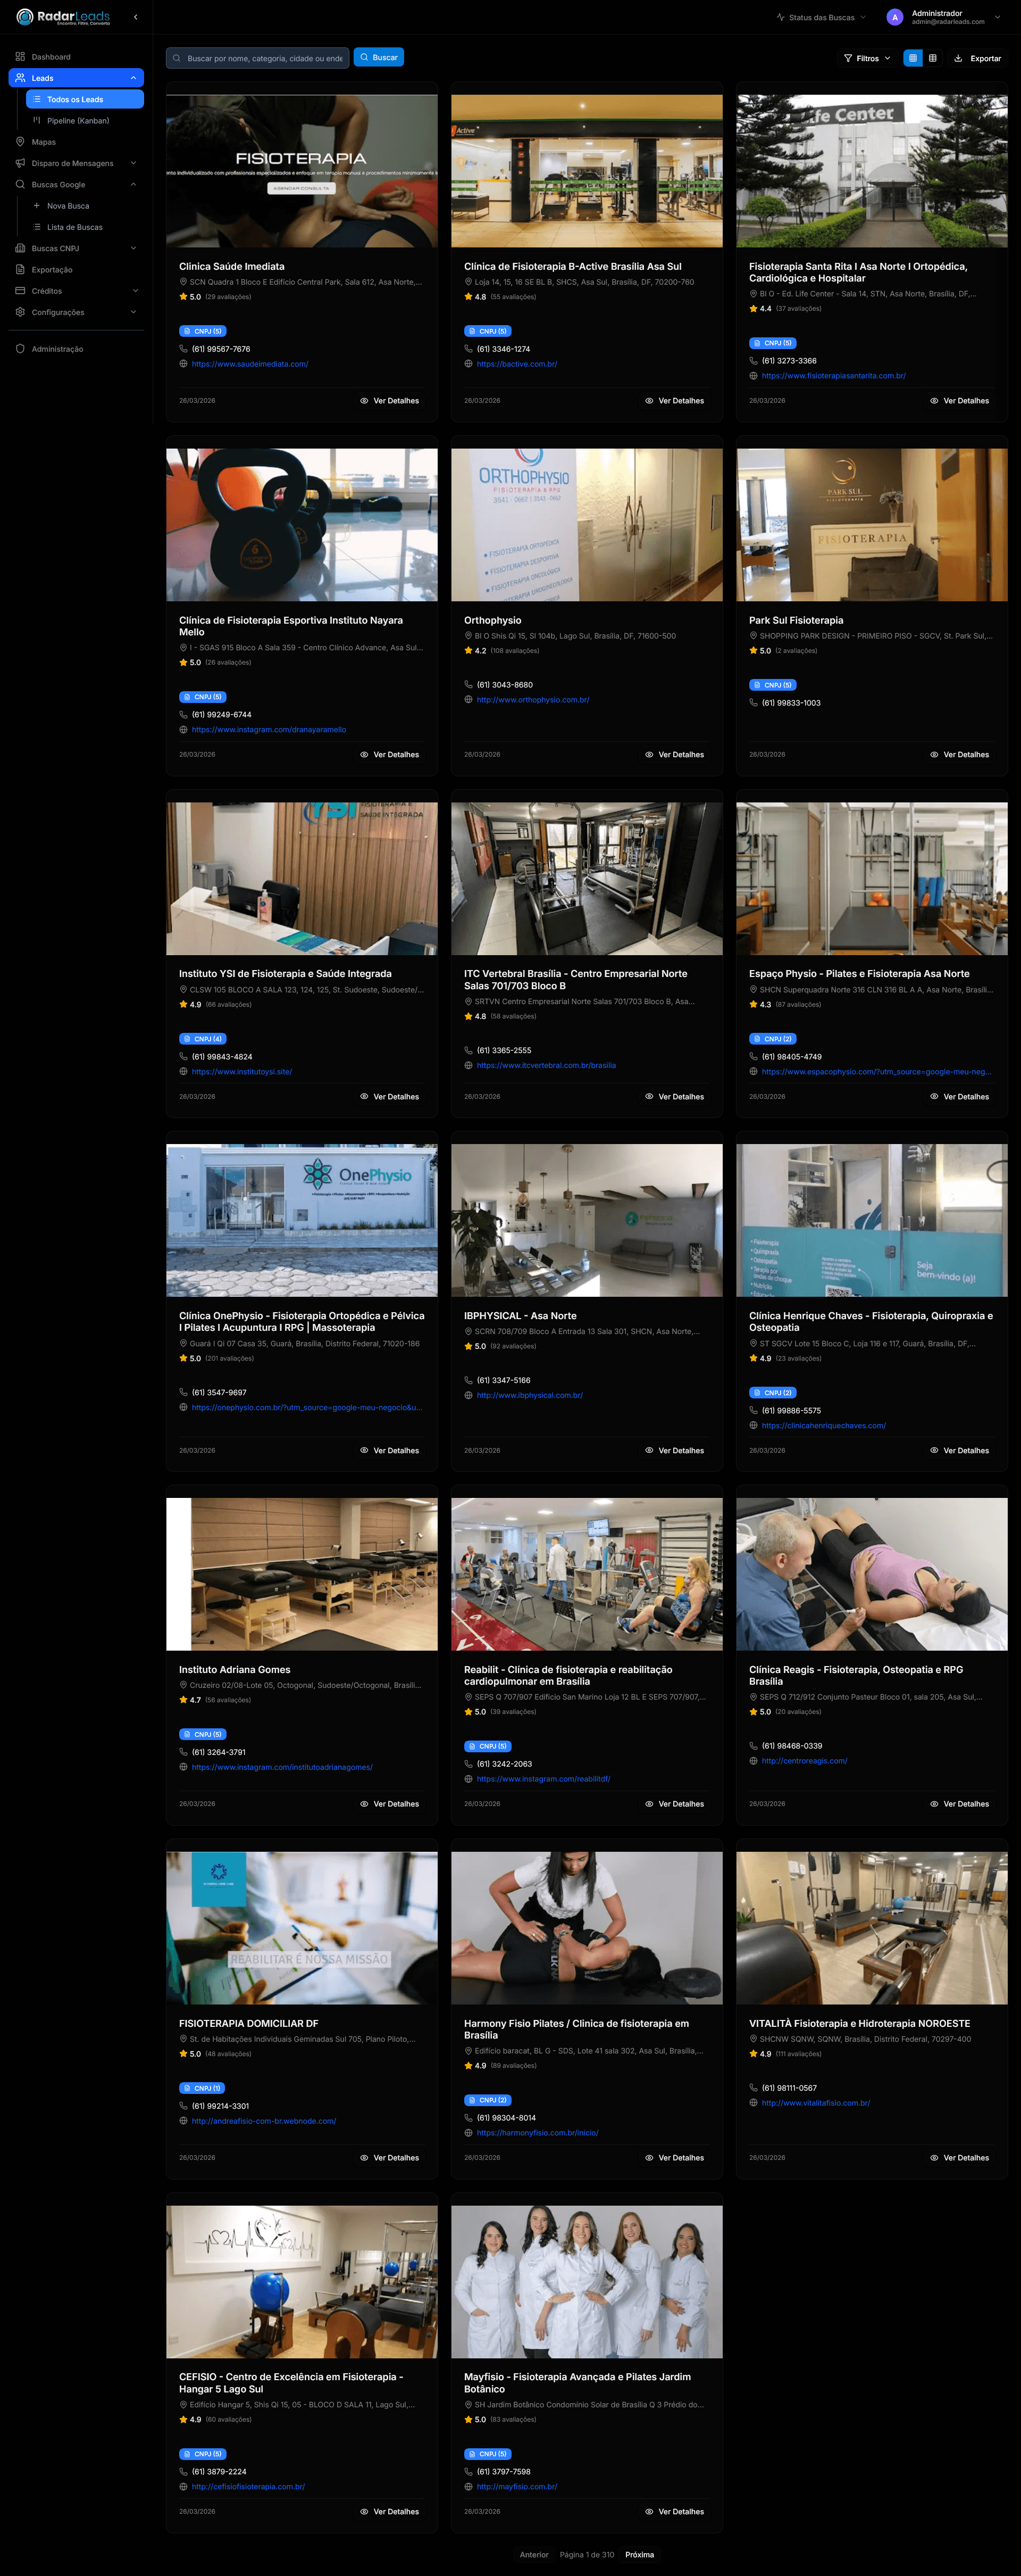Screen dimensions: 1021x2576
Task: Switch to table list view
Action: 932,58
